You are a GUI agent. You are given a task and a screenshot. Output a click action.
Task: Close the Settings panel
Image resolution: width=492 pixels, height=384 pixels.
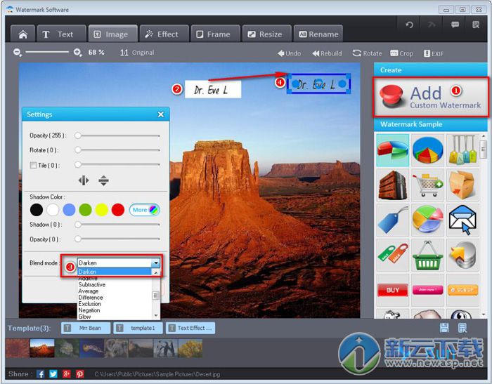click(x=161, y=114)
